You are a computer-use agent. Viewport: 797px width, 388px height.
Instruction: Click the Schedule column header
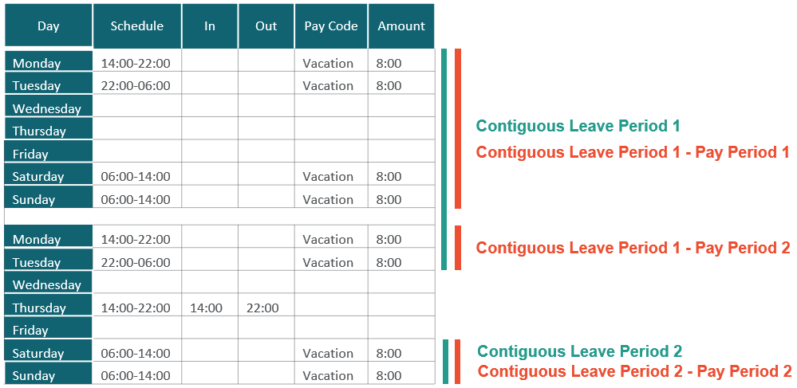coord(137,26)
